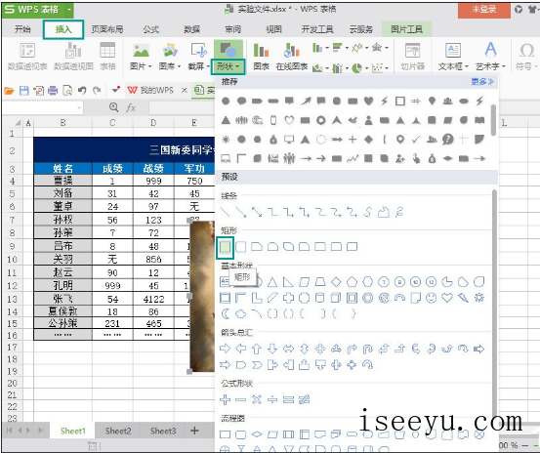The height and width of the screenshot is (453, 540).
Task: Switch to the 页面布局 ribbon tab
Action: 106,29
